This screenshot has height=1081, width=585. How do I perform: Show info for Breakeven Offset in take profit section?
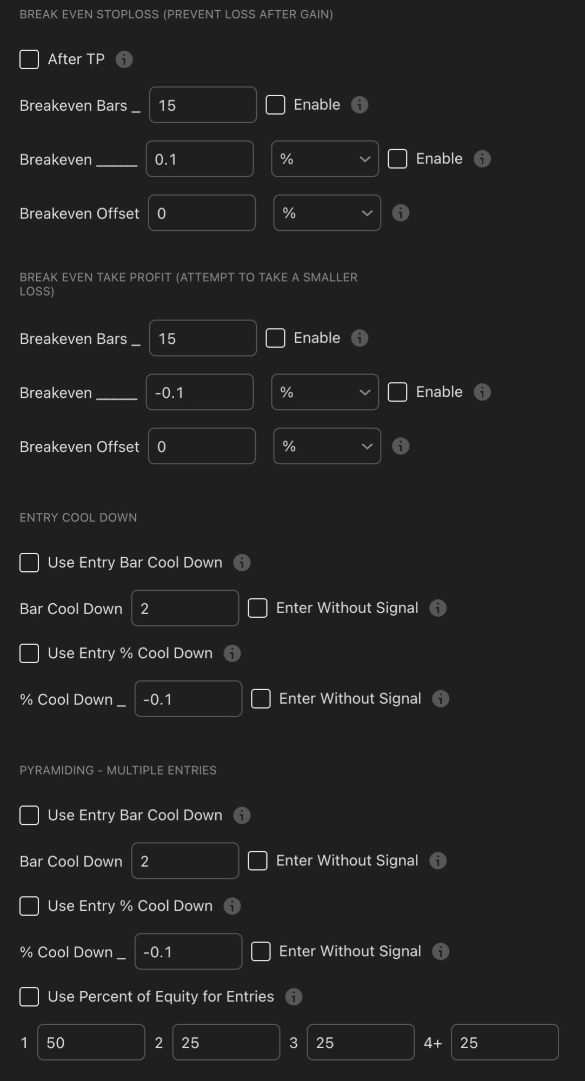[x=401, y=446]
